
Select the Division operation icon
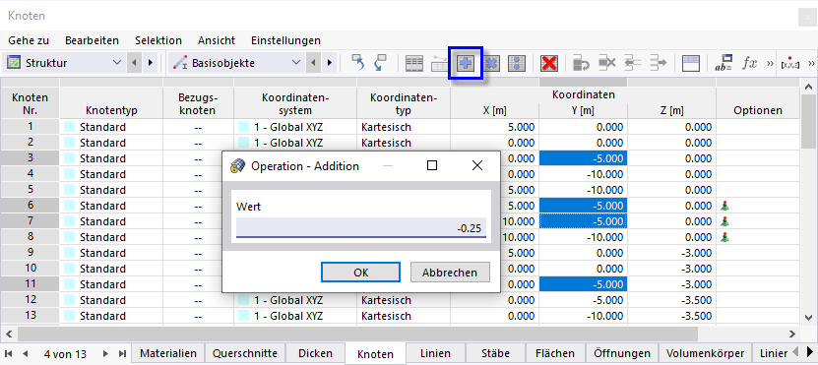(517, 64)
